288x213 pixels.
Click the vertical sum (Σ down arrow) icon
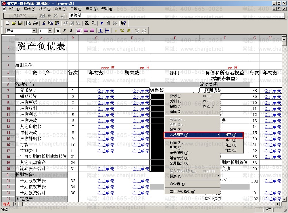point(93,23)
